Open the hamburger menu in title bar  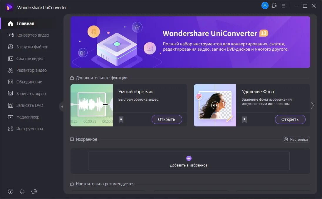click(x=284, y=6)
